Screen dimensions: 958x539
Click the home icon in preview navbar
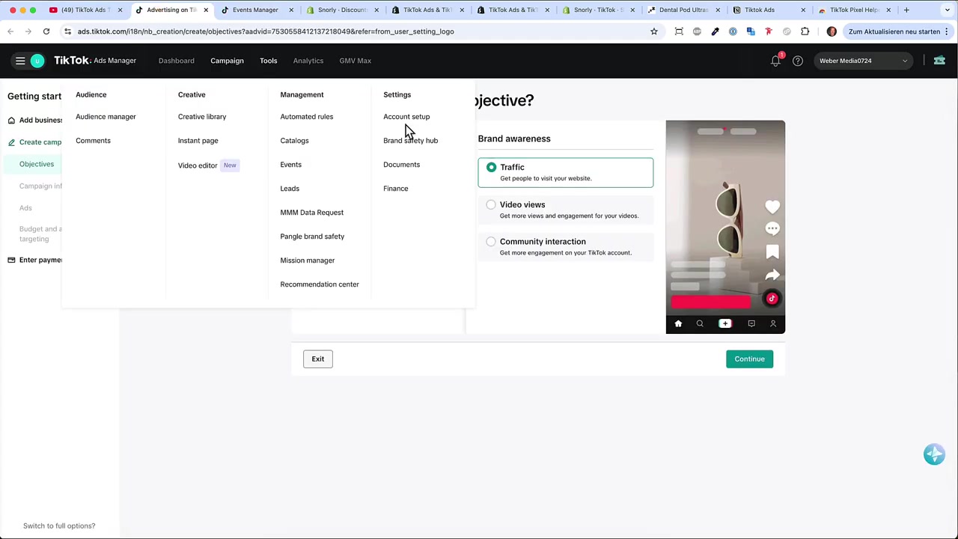coord(678,323)
